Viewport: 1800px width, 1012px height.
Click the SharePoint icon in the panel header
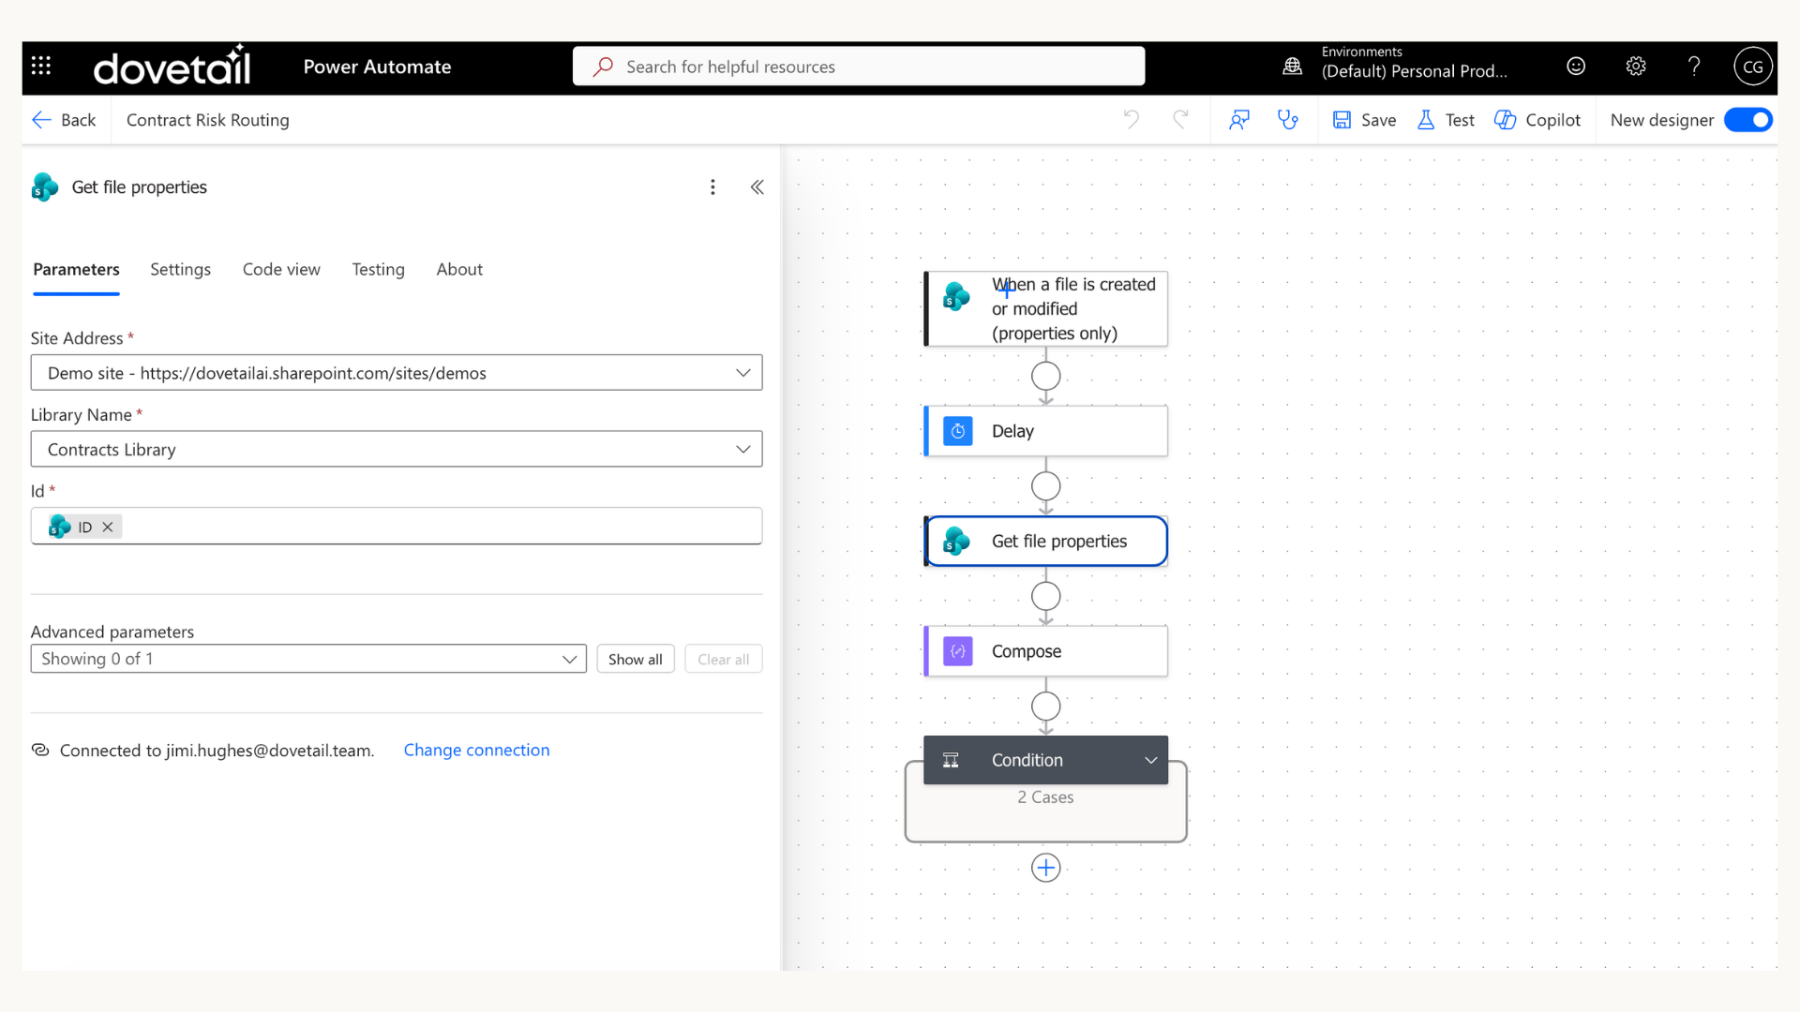pos(45,186)
